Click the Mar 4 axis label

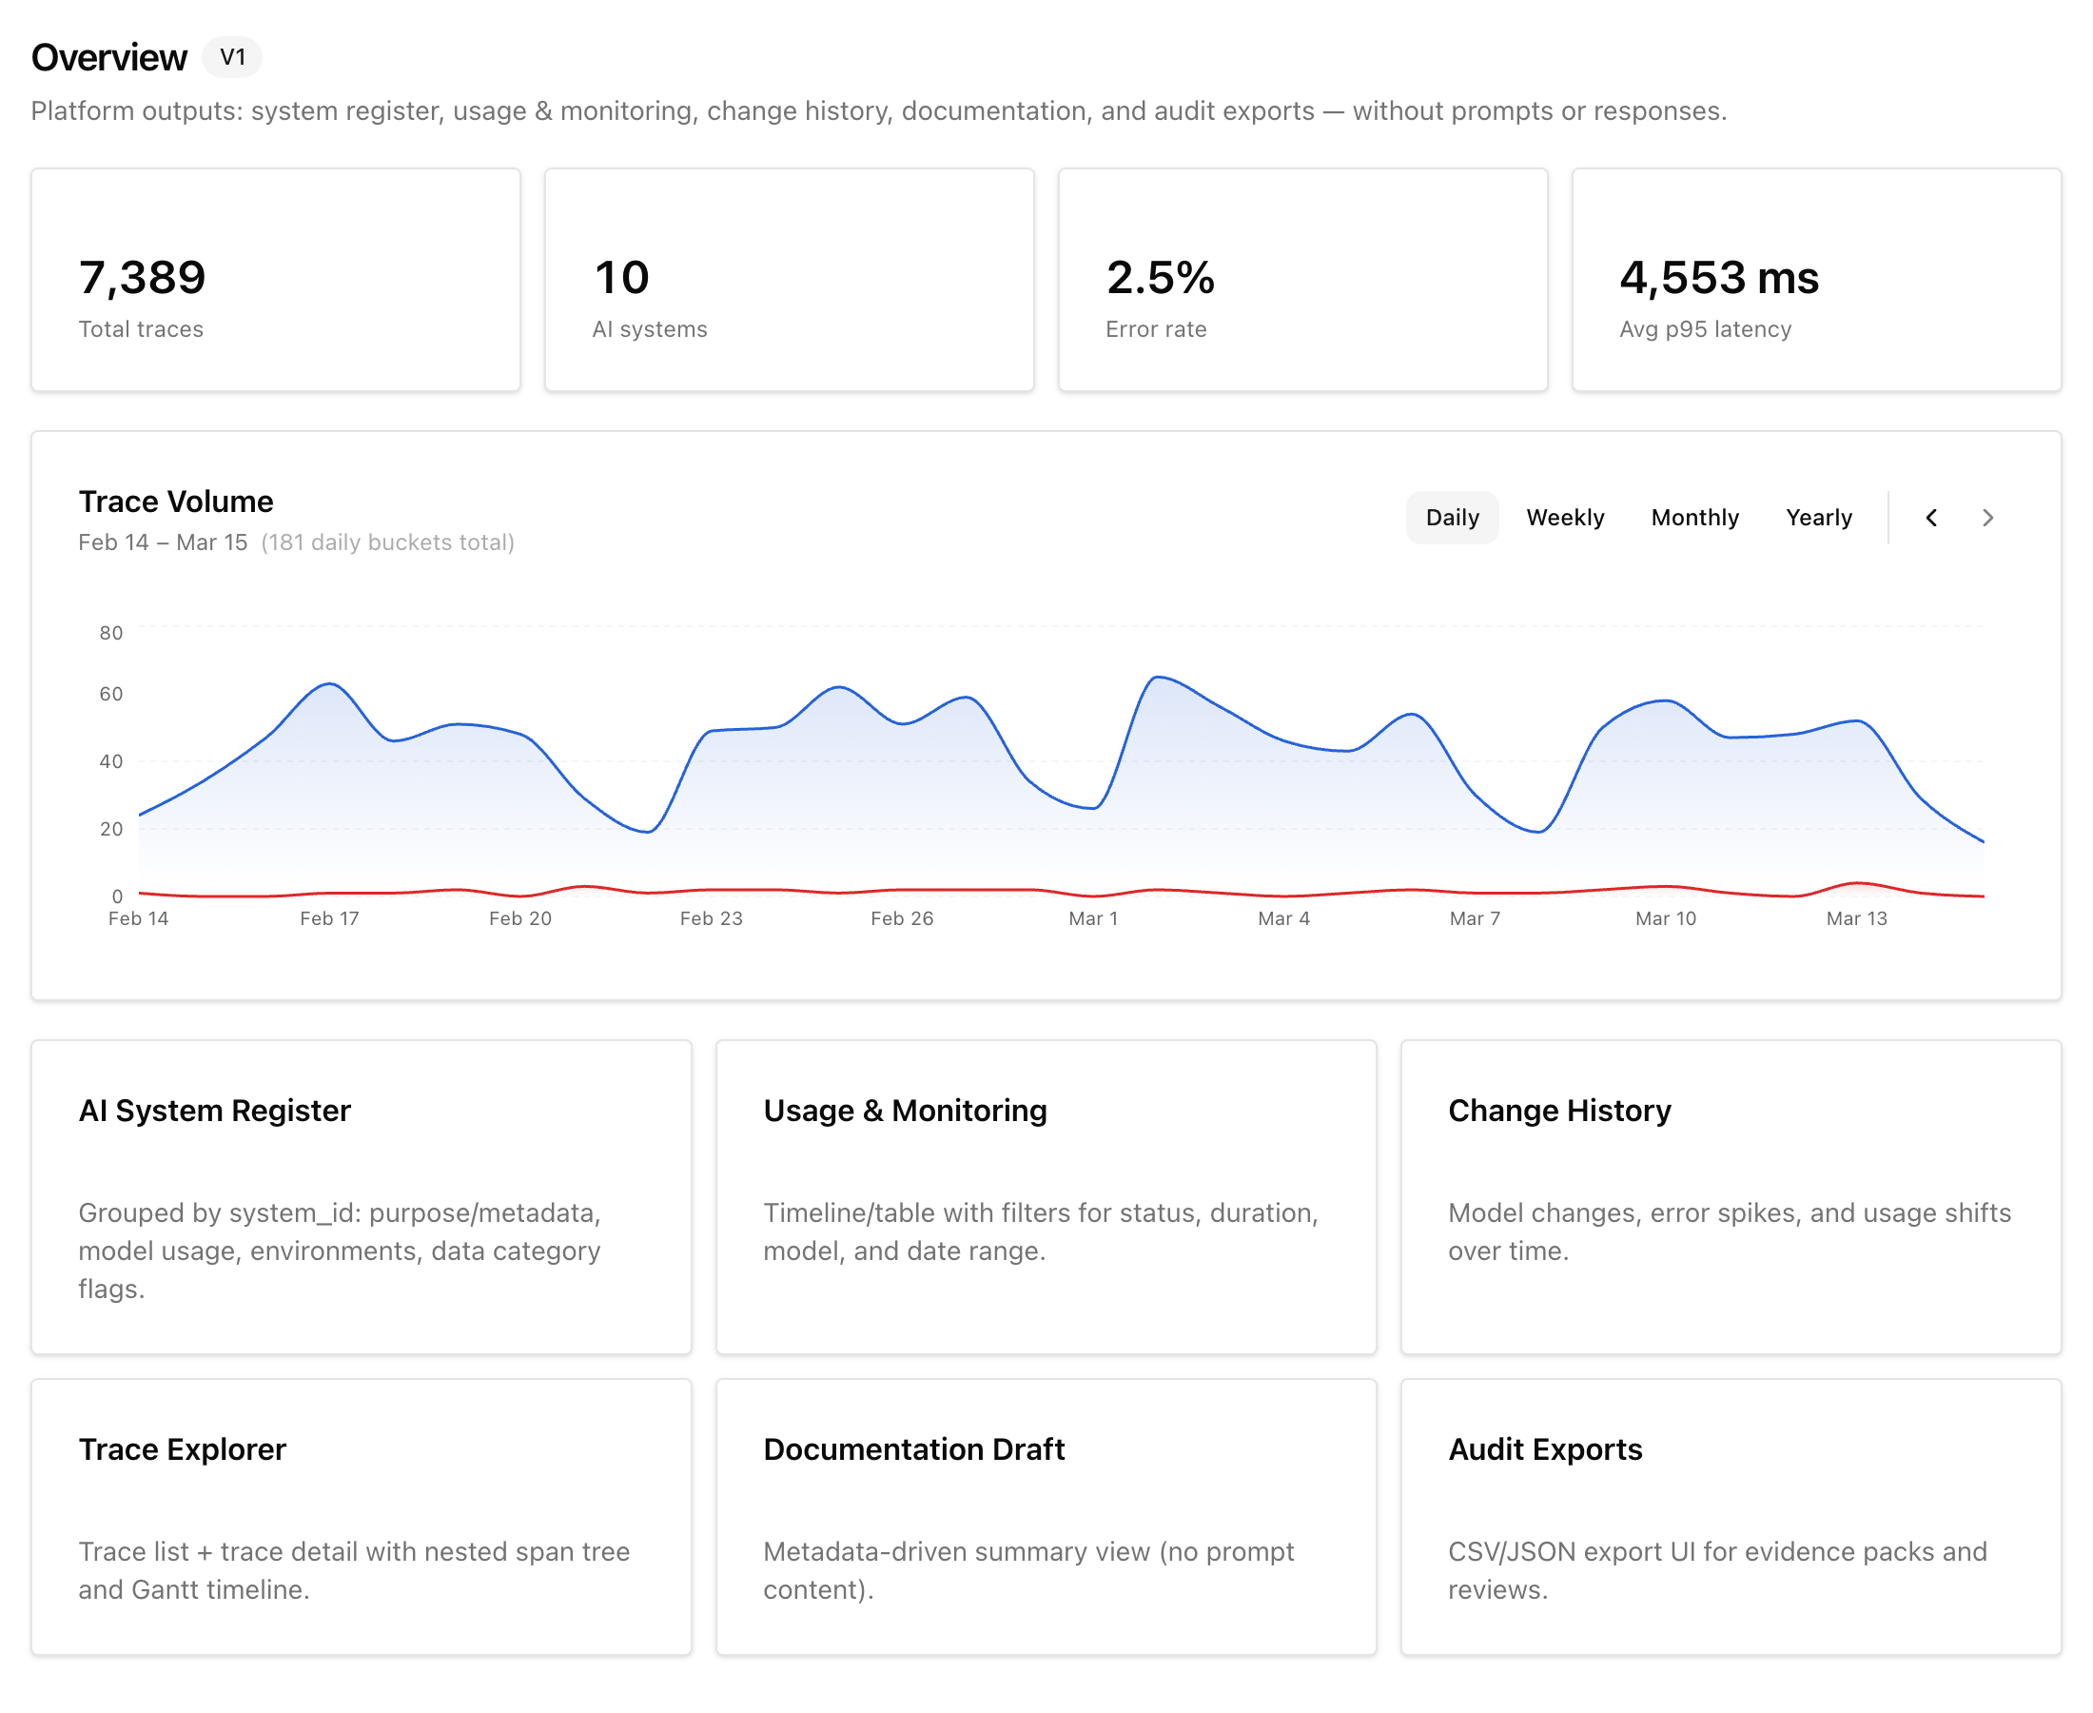point(1283,918)
